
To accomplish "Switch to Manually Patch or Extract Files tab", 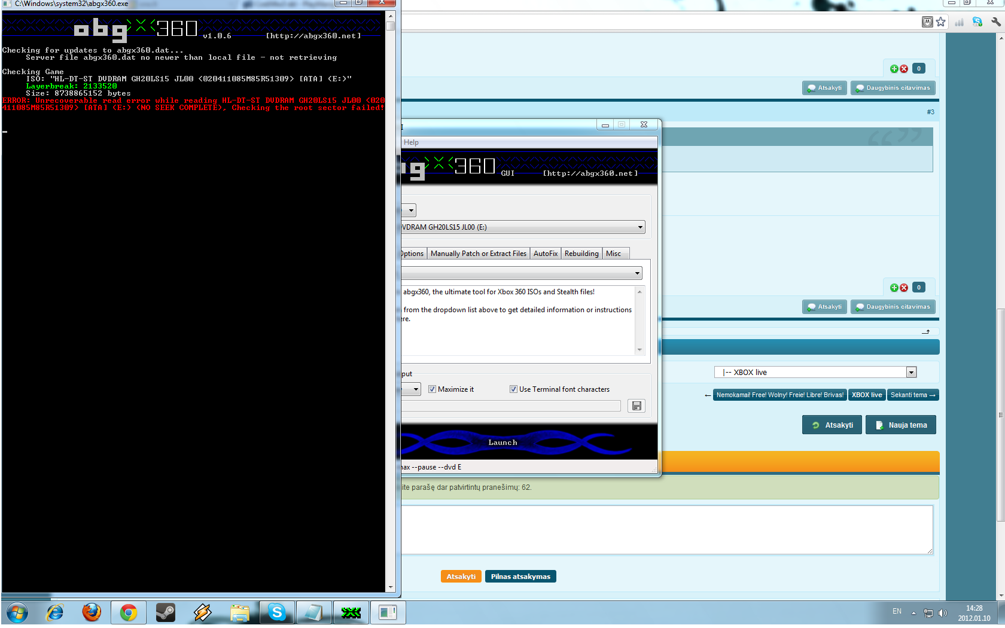I will 479,254.
